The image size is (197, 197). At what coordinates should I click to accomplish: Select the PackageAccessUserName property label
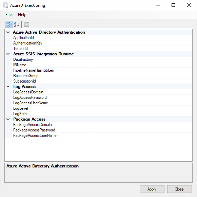coord(35,136)
